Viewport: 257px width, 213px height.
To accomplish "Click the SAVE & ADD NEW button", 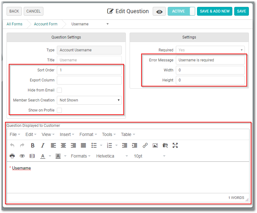I will click(215, 11).
